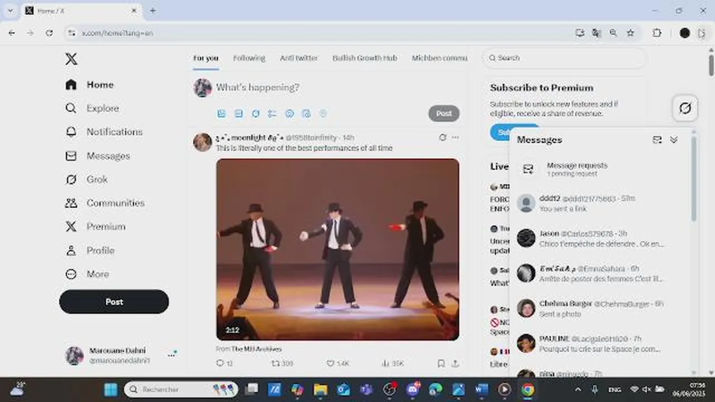Screen dimensions: 715x402
Task: Open conversation with ddd12
Action: tap(600, 203)
